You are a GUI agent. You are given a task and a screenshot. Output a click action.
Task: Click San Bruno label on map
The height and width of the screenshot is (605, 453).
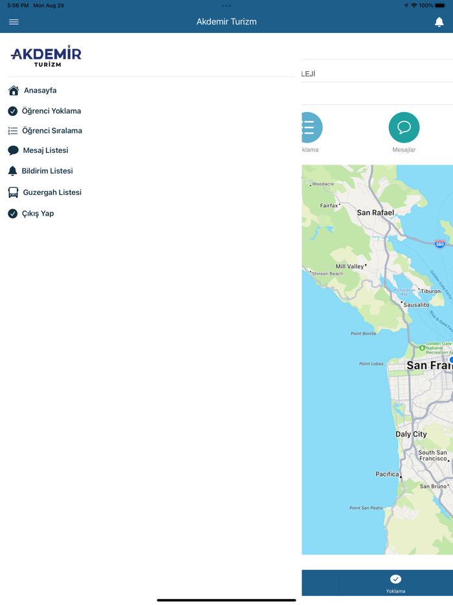pyautogui.click(x=433, y=486)
